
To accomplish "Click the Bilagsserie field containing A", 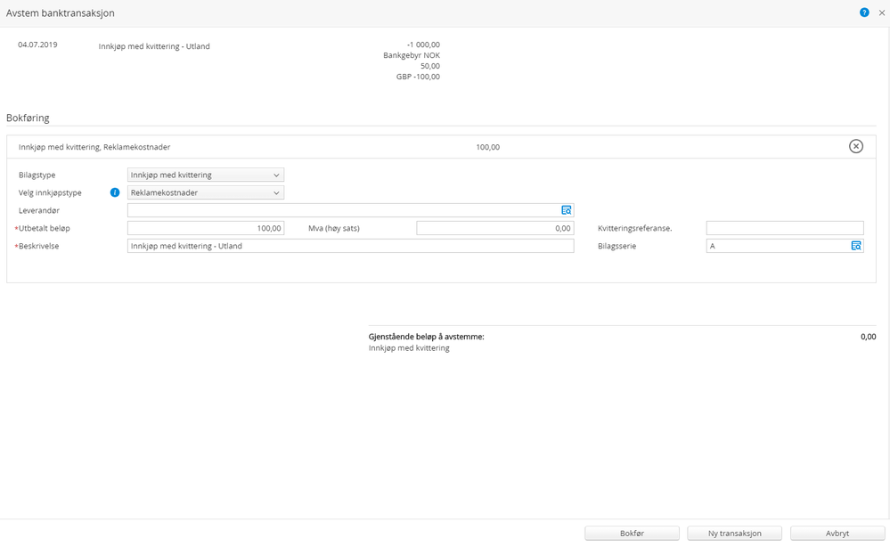I will click(778, 246).
